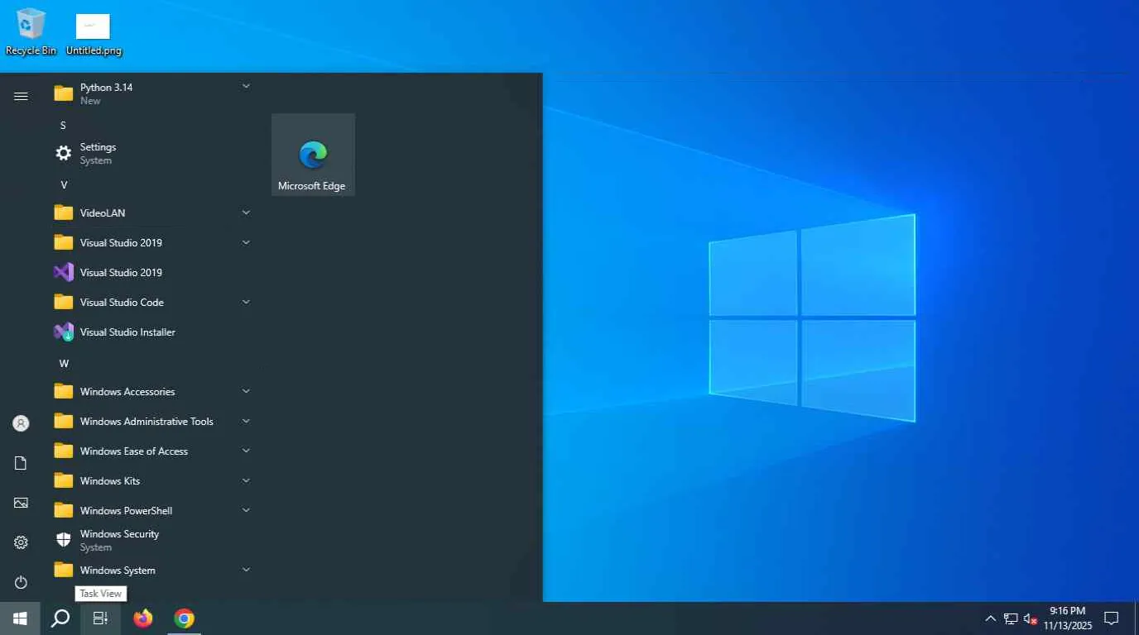
Task: Click the network icon in system tray
Action: [1011, 618]
